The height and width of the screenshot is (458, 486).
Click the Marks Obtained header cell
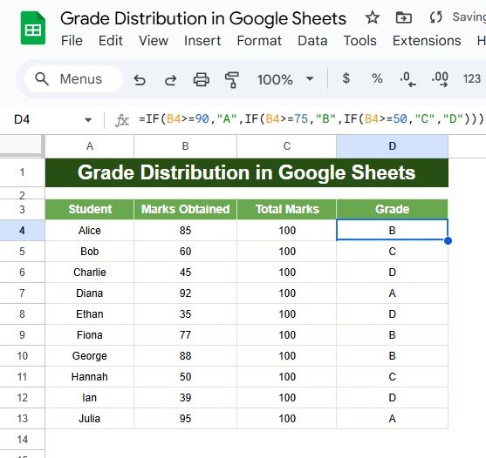(x=185, y=209)
